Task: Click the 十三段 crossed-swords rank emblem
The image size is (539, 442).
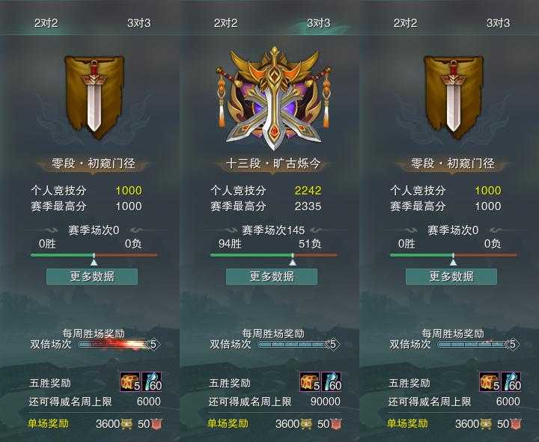Action: [x=273, y=98]
